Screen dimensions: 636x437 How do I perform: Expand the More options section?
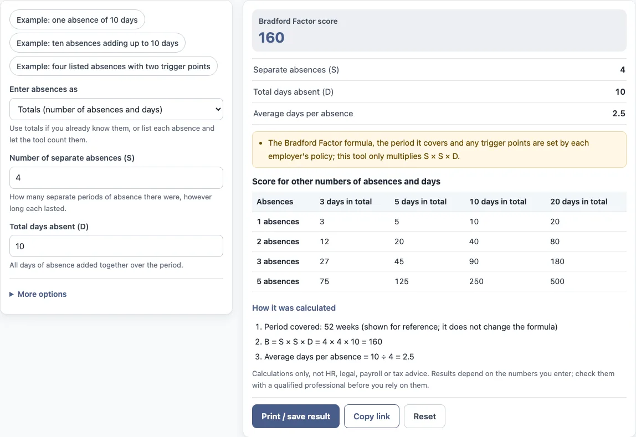(38, 294)
